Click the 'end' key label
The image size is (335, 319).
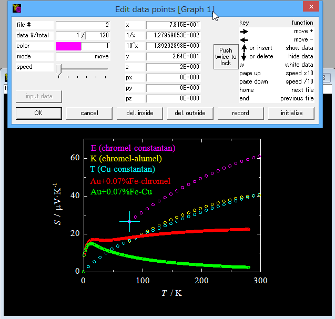pyautogui.click(x=244, y=98)
